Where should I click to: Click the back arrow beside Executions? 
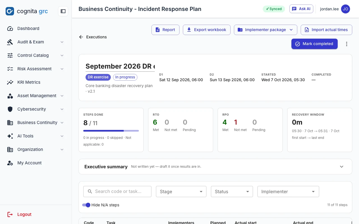81,37
